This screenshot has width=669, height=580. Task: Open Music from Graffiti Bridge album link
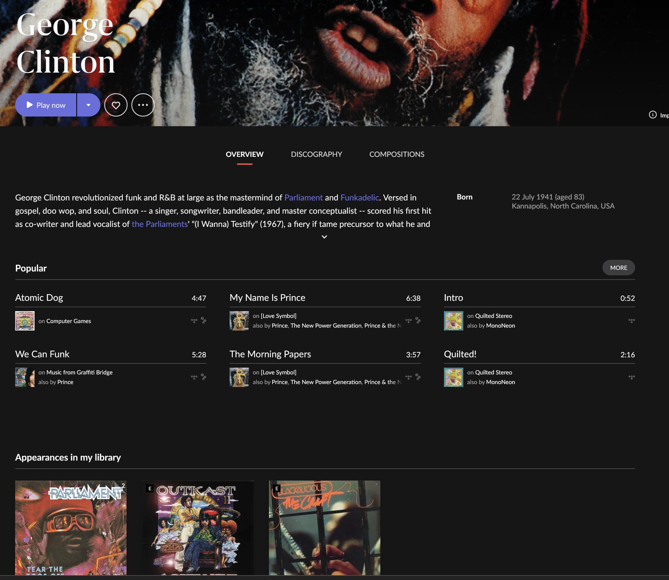click(79, 372)
